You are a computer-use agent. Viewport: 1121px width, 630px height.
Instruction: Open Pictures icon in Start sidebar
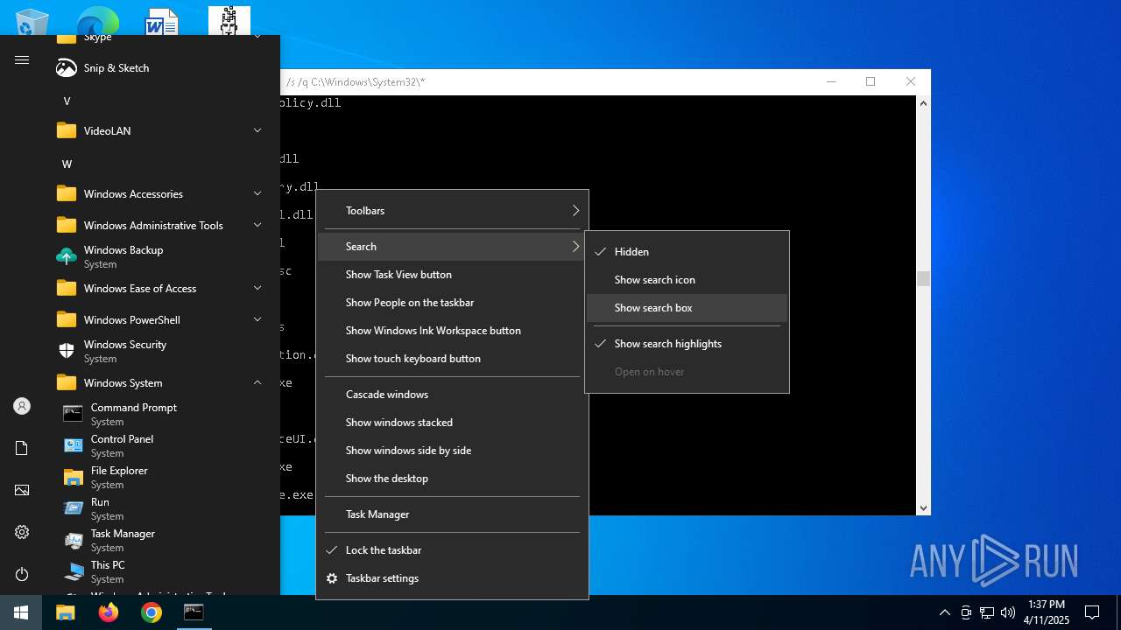22,490
